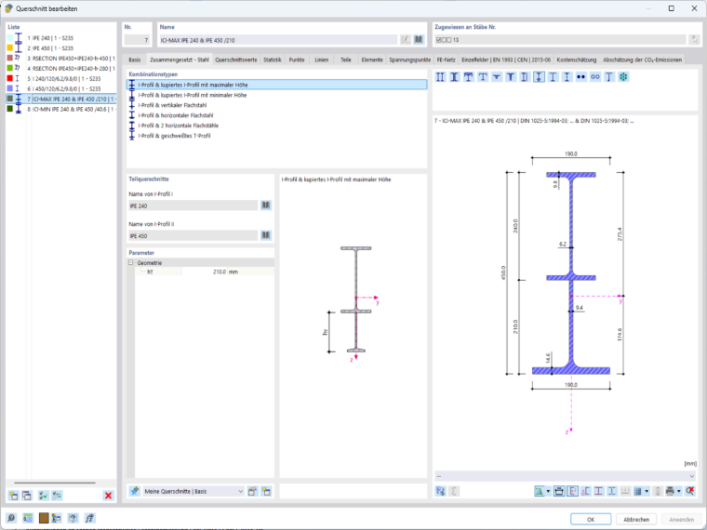Click the green color swatch of list row 4
The image size is (707, 530).
pos(10,68)
